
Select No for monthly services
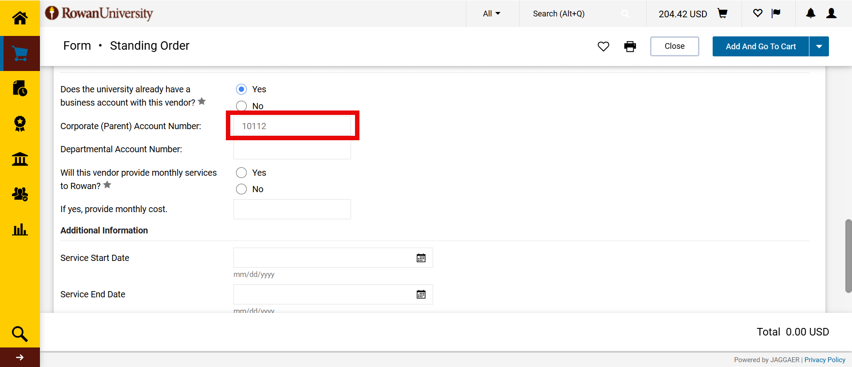(241, 189)
